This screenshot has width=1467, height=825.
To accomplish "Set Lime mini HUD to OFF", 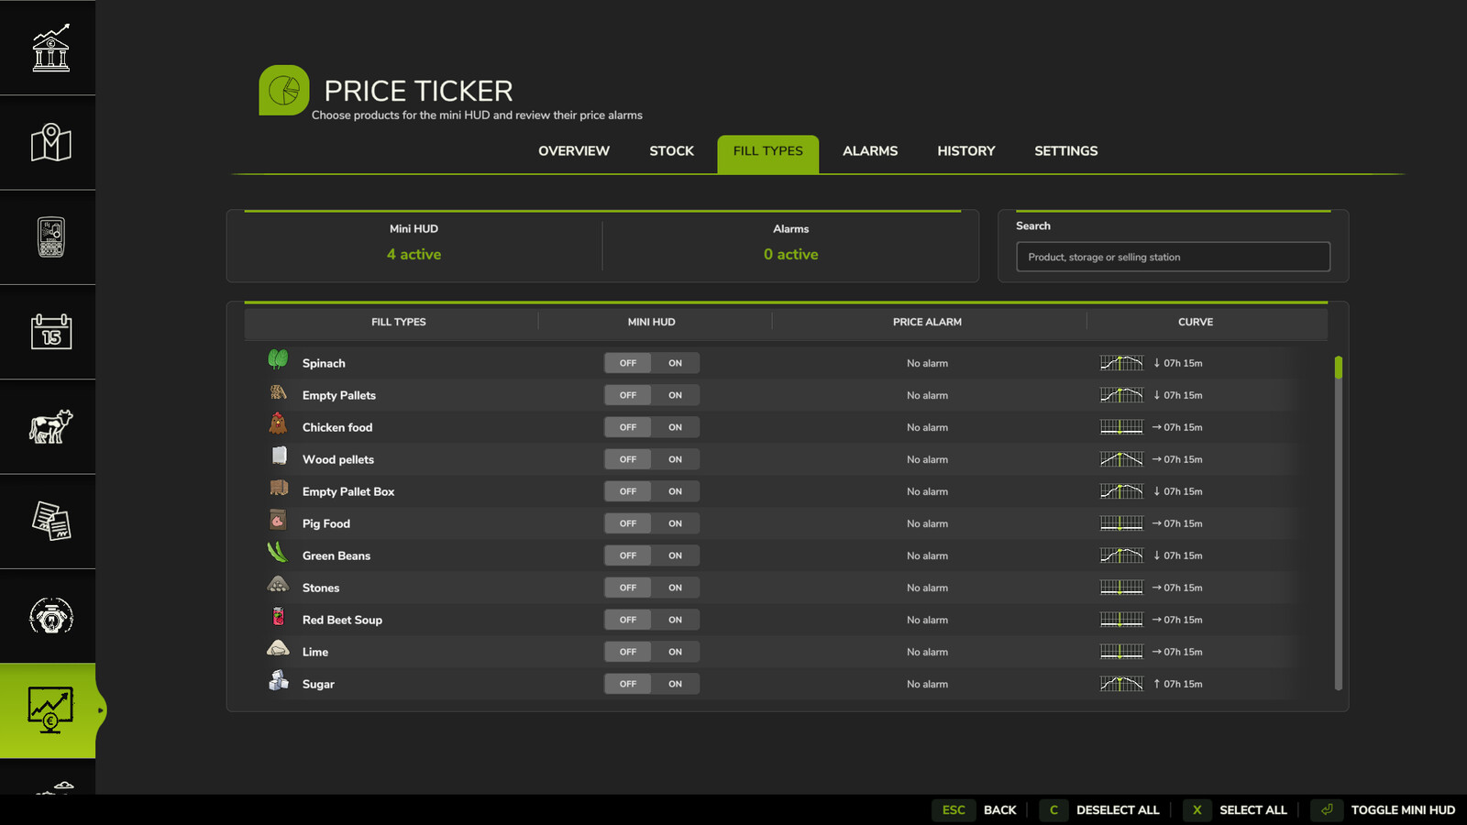I will 628,652.
